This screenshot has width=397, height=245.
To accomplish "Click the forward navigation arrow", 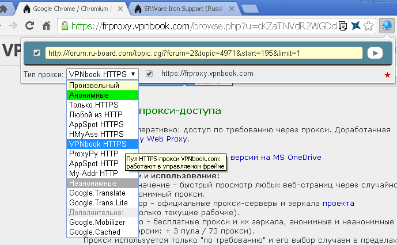I will click(x=13, y=25).
